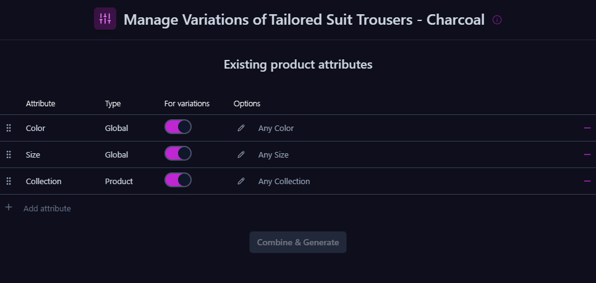Click the Combine & Generate button

[298, 242]
